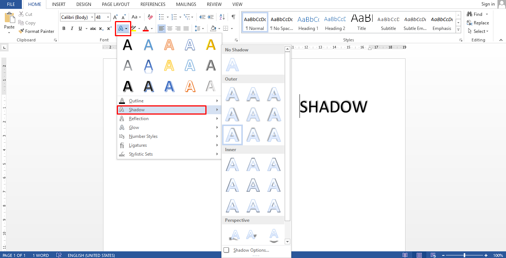
Task: Open the font size dropdown
Action: [x=108, y=17]
